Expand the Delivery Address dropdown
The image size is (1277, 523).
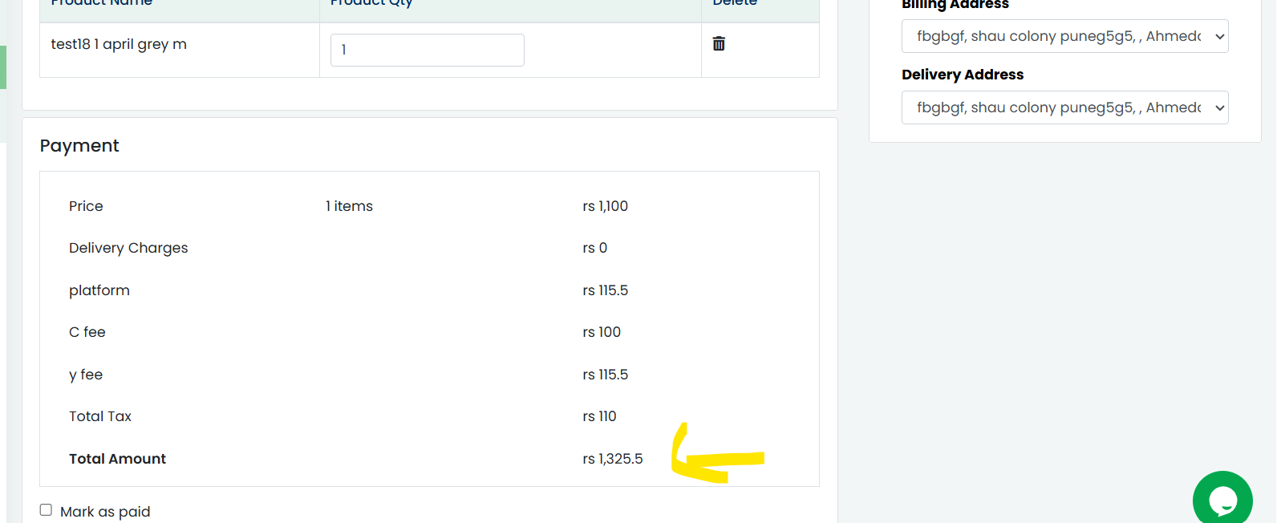[x=1064, y=107]
